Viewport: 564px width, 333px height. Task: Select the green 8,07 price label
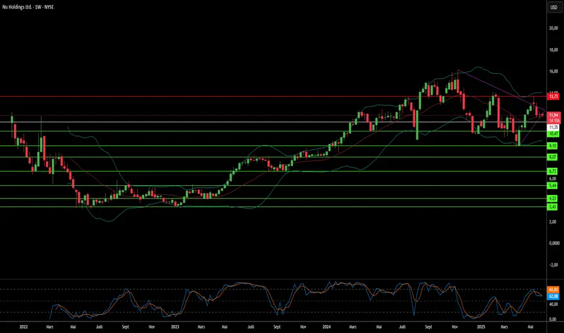click(x=553, y=157)
